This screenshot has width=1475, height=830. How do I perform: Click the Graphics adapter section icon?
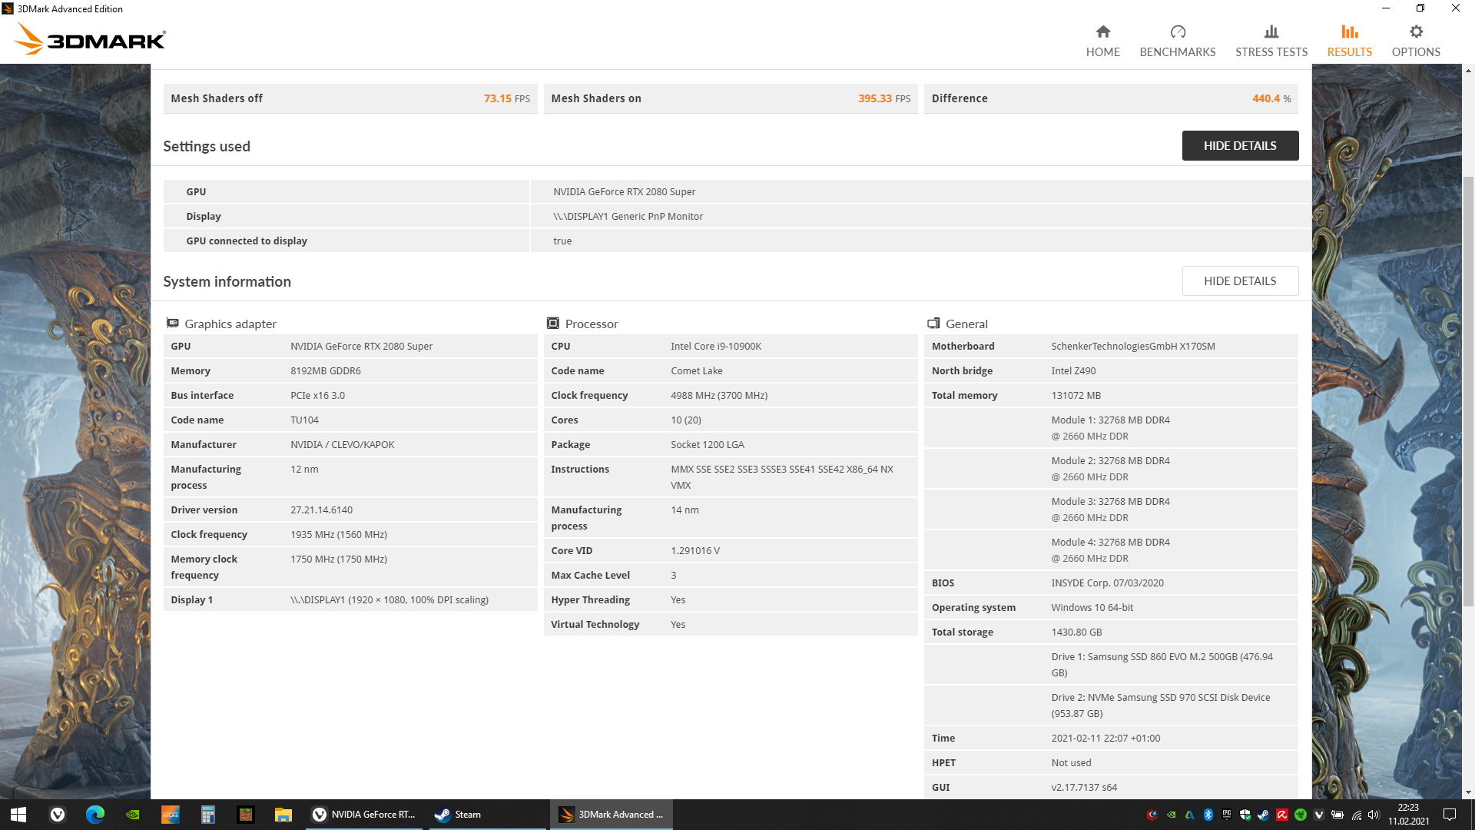[x=173, y=324]
